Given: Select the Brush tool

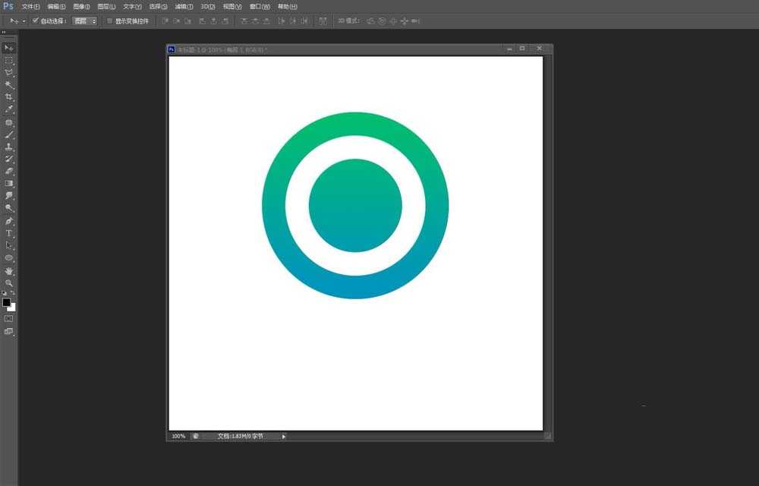Looking at the screenshot, I should point(8,133).
